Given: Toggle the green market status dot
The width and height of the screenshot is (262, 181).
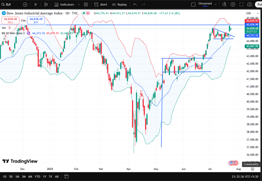Looking at the screenshot, I should (84, 13).
